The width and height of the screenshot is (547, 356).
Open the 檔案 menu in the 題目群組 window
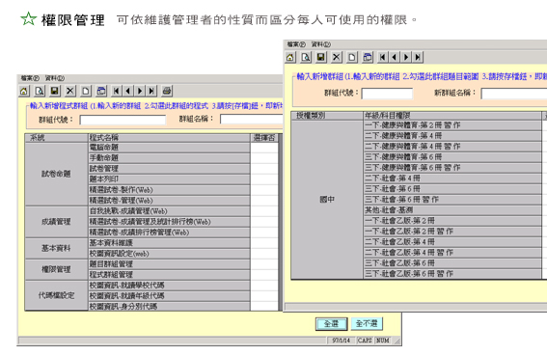point(296,44)
